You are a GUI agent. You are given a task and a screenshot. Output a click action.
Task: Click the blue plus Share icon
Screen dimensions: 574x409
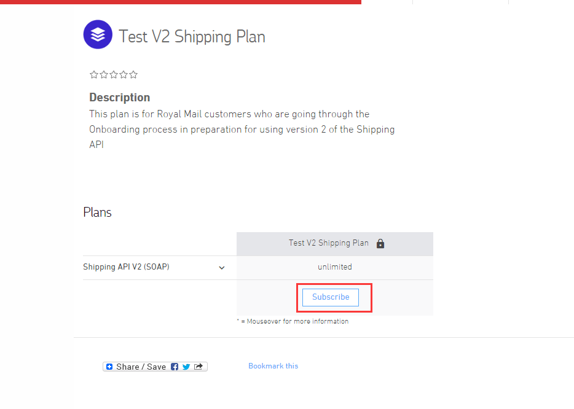[109, 367]
